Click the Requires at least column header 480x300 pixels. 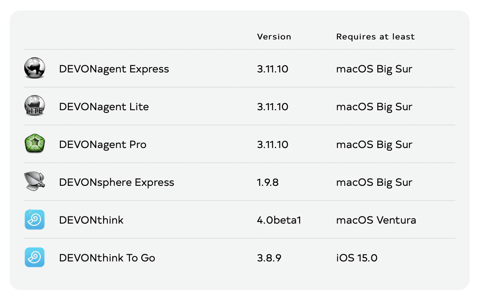[375, 37]
